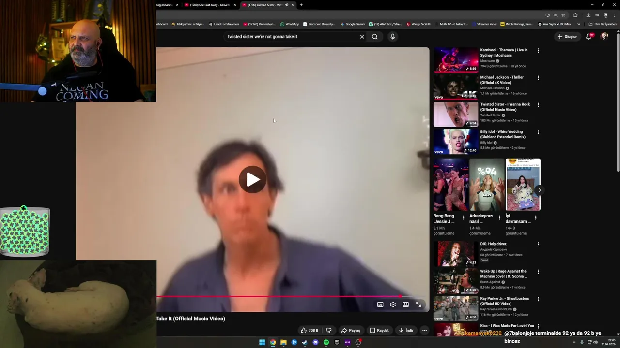The height and width of the screenshot is (348, 620).
Task: Open options for Twisted Sister I Wanna Rock
Action: click(x=538, y=105)
